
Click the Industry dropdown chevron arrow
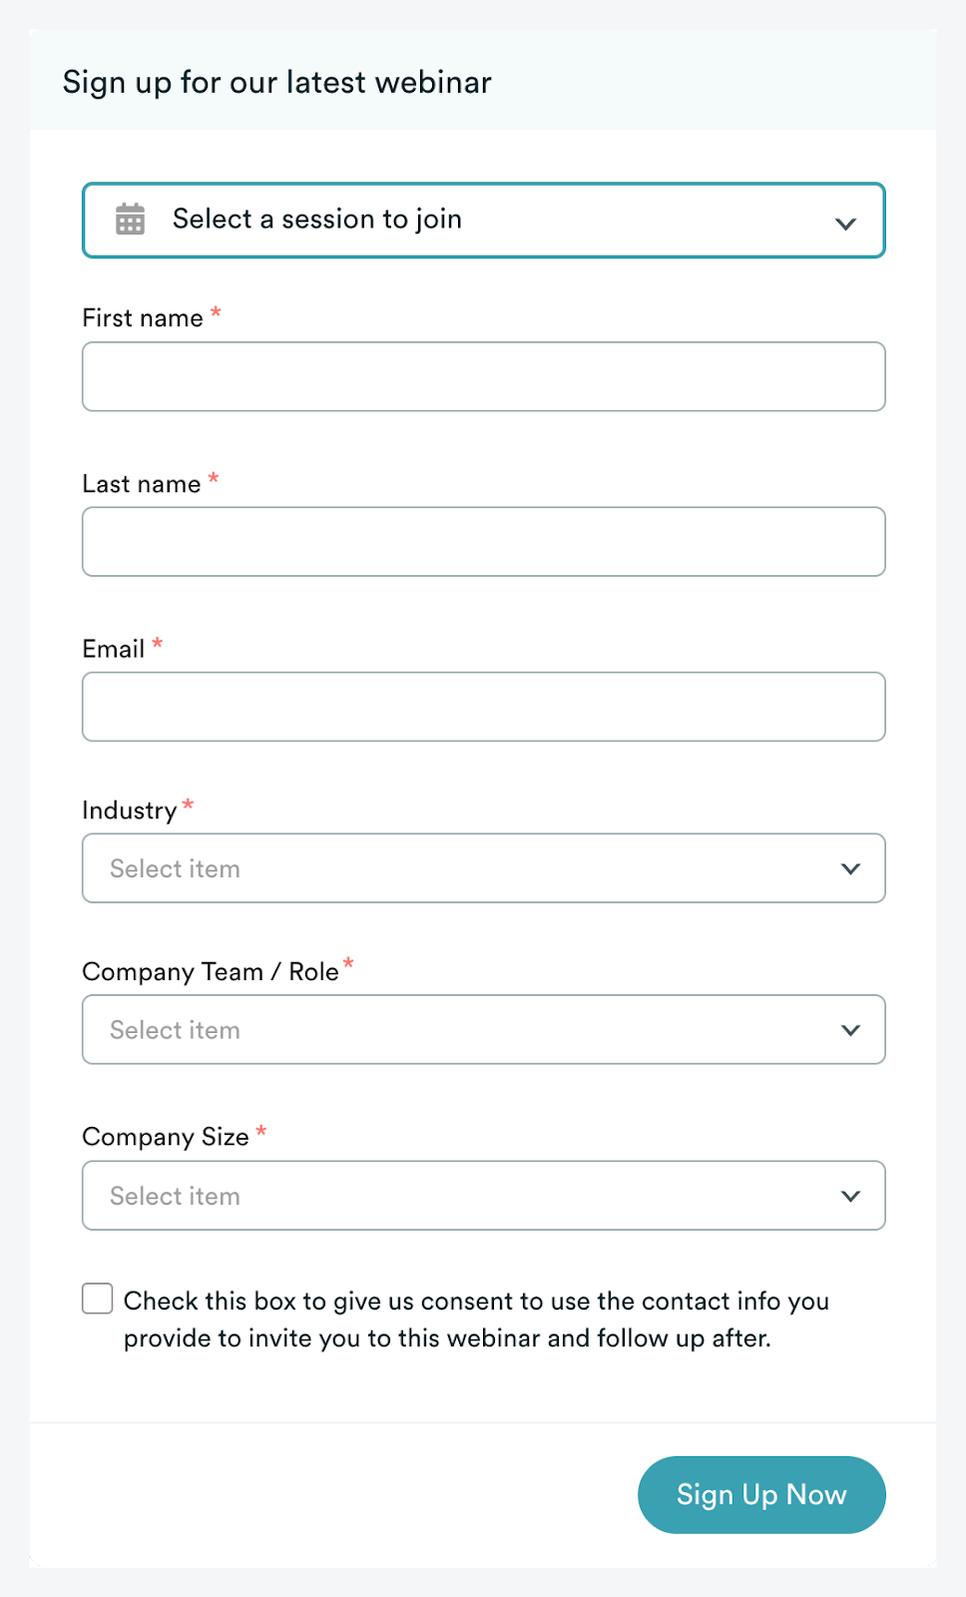(850, 869)
